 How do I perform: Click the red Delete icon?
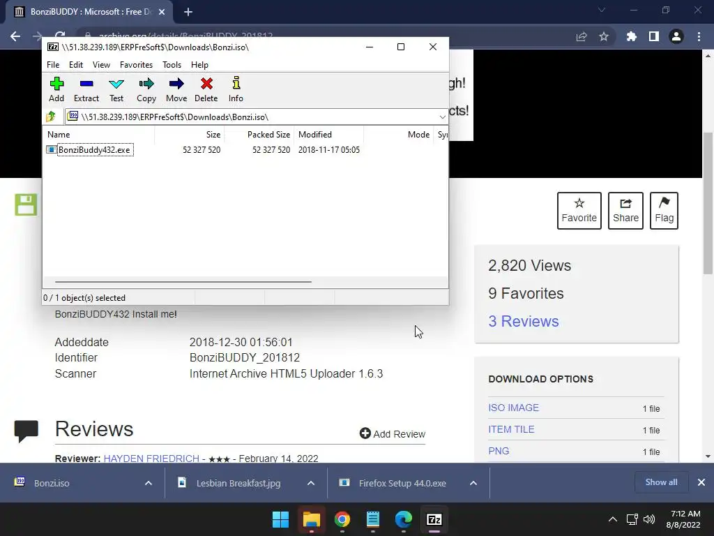click(x=206, y=90)
